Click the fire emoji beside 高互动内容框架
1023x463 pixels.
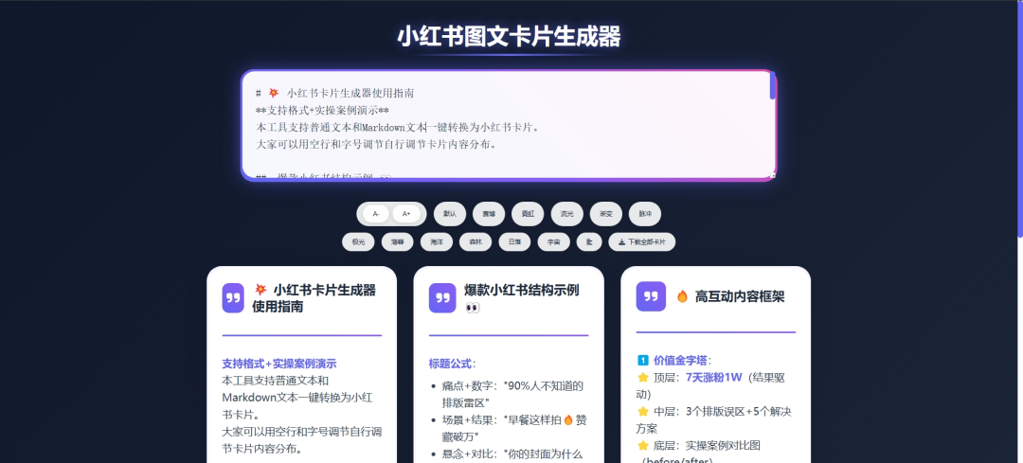click(x=682, y=296)
